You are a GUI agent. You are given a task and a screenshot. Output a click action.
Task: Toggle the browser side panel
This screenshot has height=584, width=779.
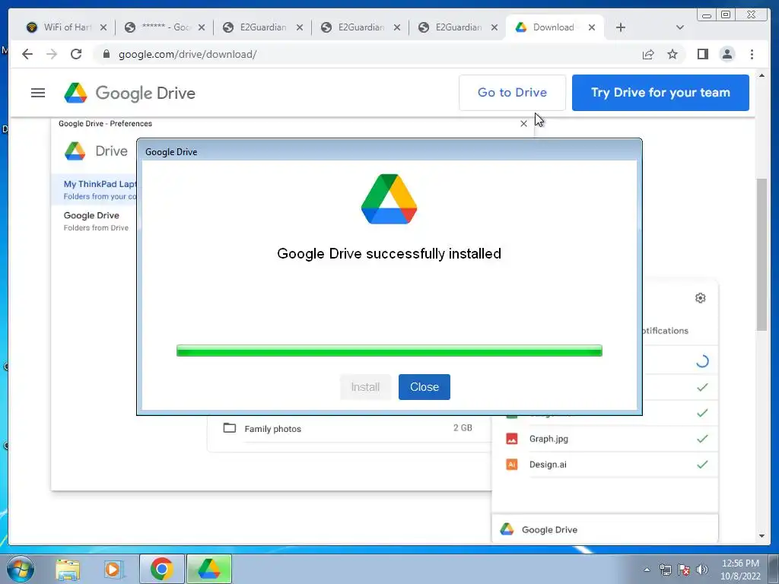pyautogui.click(x=702, y=54)
